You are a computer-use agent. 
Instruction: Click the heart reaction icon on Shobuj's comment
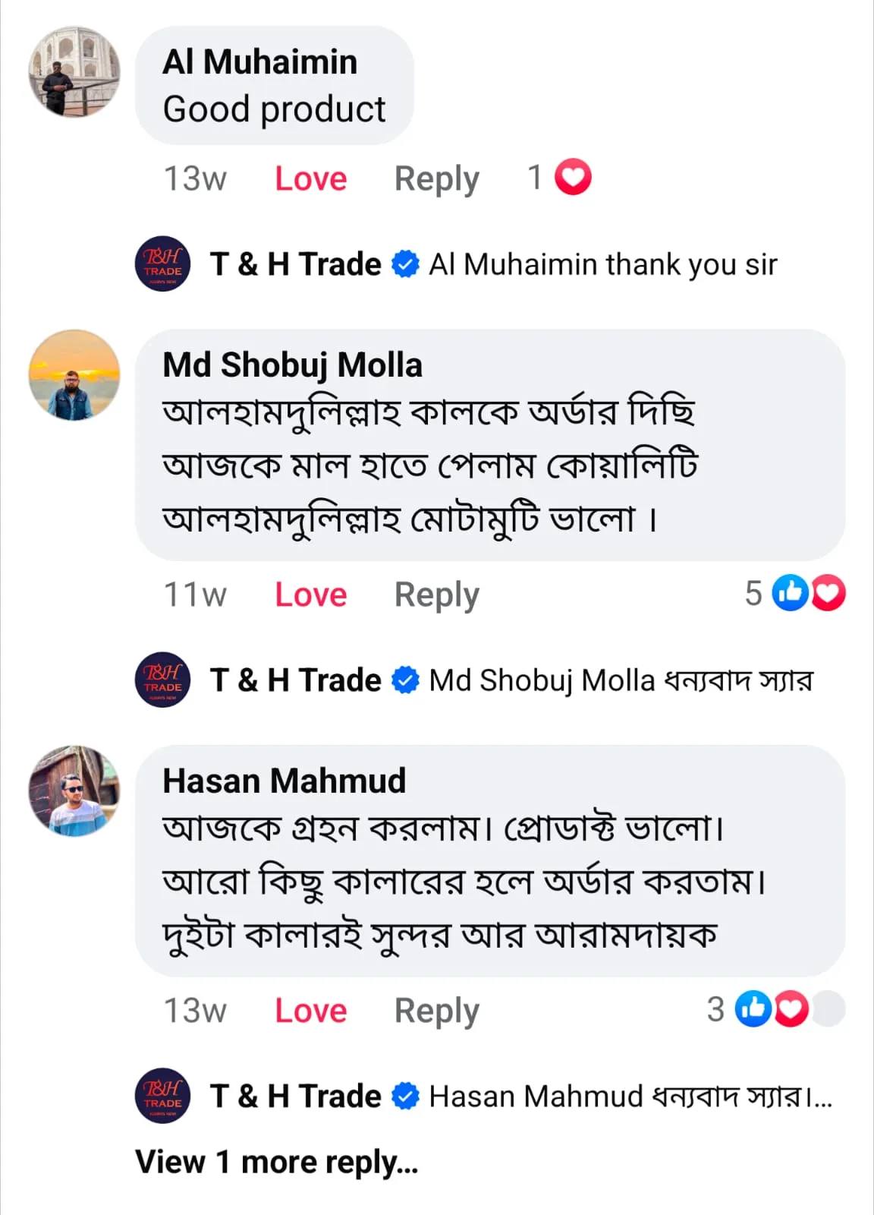pyautogui.click(x=828, y=593)
